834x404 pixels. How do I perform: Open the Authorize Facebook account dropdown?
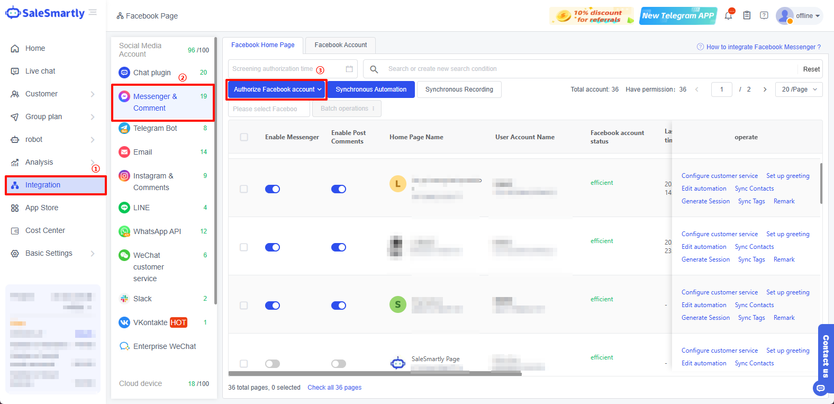point(277,89)
